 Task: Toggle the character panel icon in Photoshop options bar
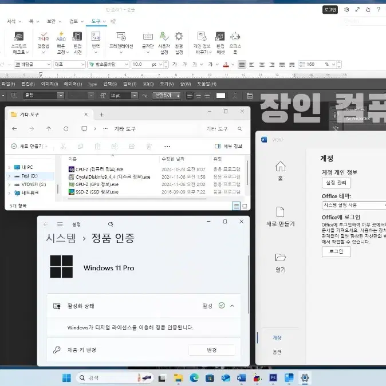pyautogui.click(x=250, y=96)
